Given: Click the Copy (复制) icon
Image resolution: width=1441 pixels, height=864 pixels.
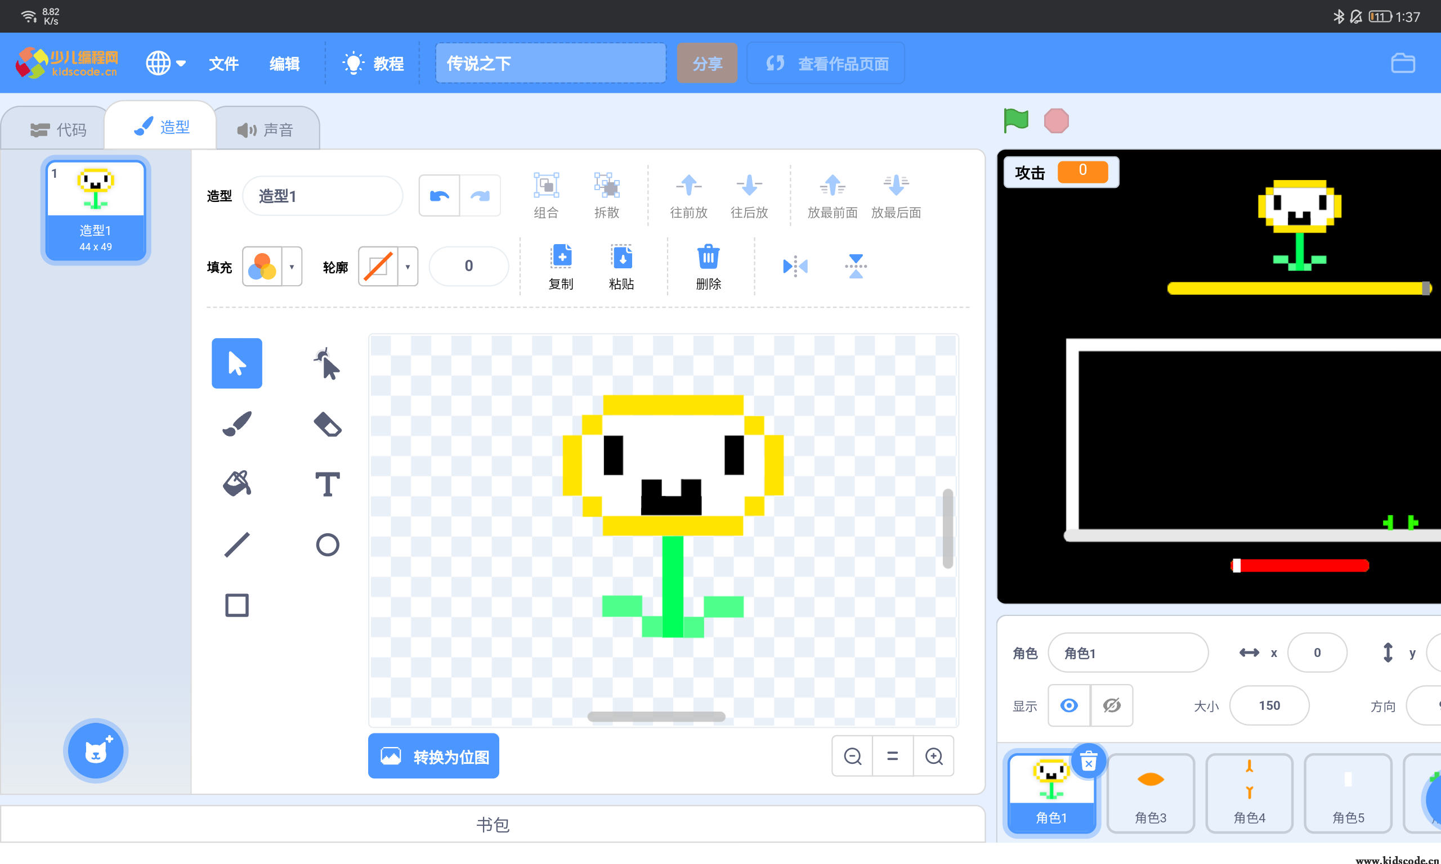Looking at the screenshot, I should [x=561, y=267].
